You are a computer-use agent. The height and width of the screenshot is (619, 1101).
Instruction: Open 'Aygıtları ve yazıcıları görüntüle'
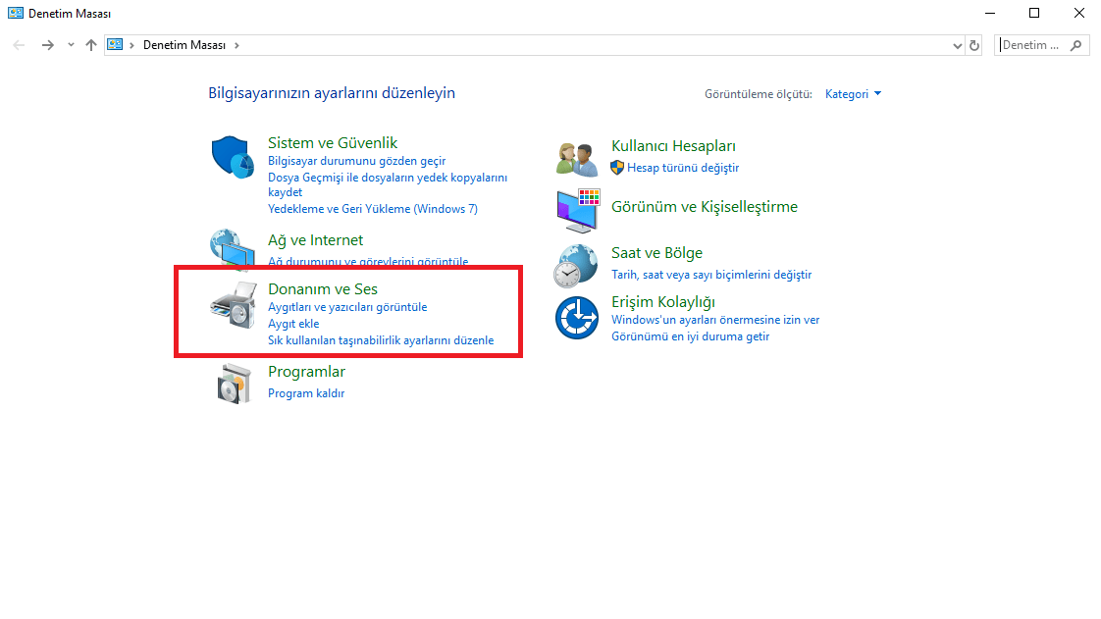coord(348,306)
